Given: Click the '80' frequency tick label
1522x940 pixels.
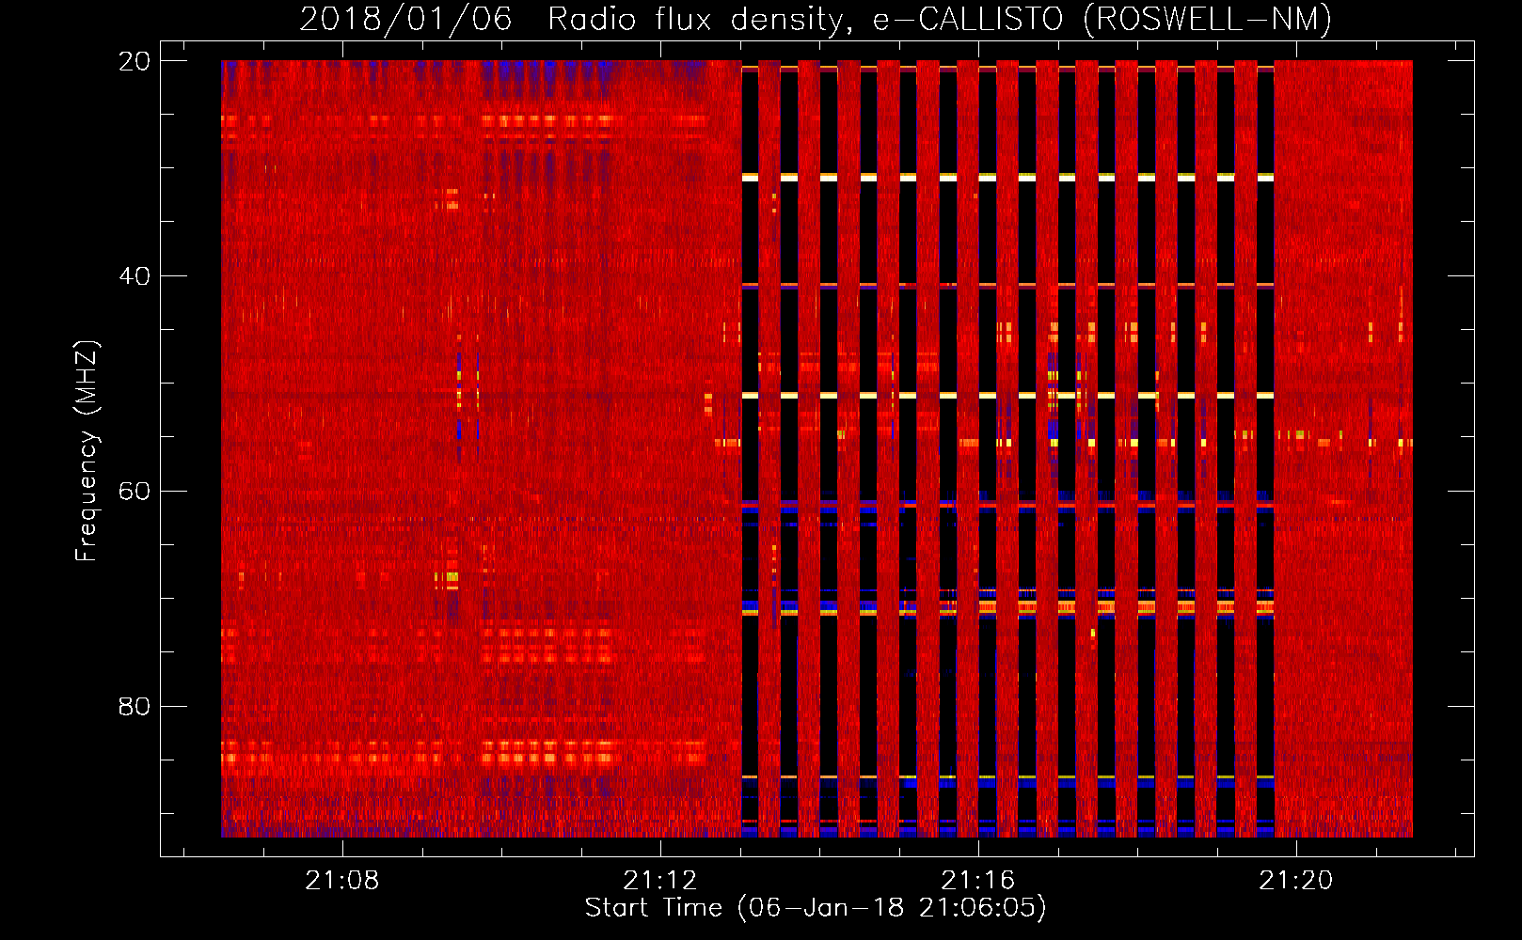Looking at the screenshot, I should pos(135,706).
